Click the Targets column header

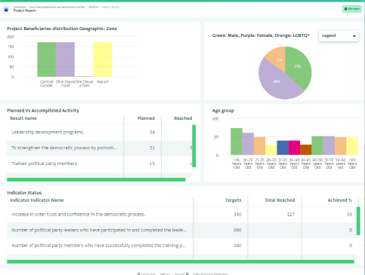(x=233, y=200)
